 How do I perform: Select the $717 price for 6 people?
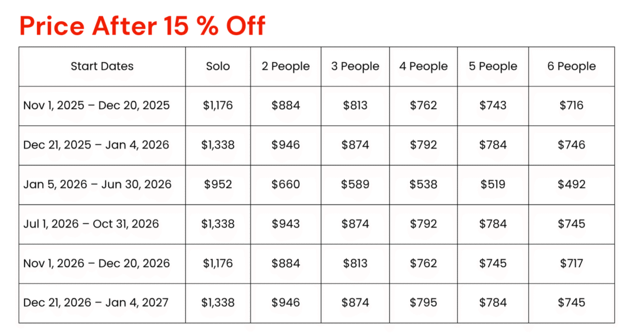coord(571,263)
